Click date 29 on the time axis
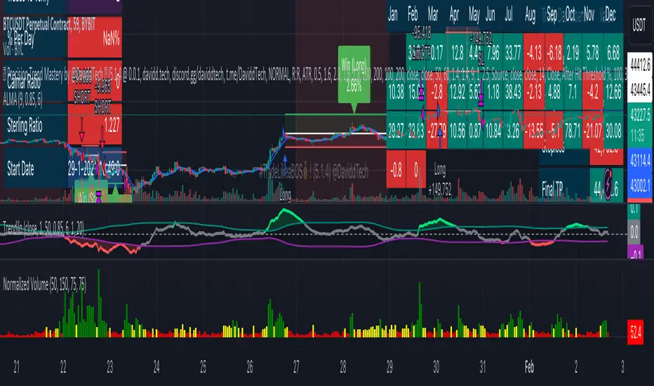Screen dimensions: 654x386 tap(389, 367)
